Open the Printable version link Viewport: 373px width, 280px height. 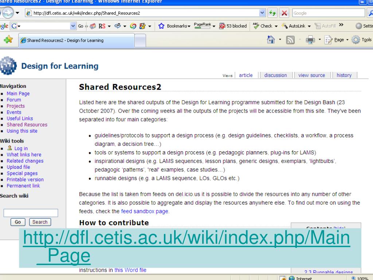[25, 179]
